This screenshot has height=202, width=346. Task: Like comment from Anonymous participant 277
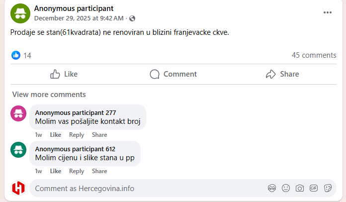56,135
